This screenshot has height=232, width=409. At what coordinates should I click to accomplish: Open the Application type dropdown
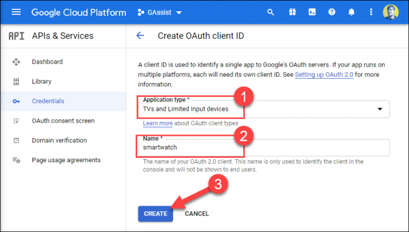click(264, 109)
